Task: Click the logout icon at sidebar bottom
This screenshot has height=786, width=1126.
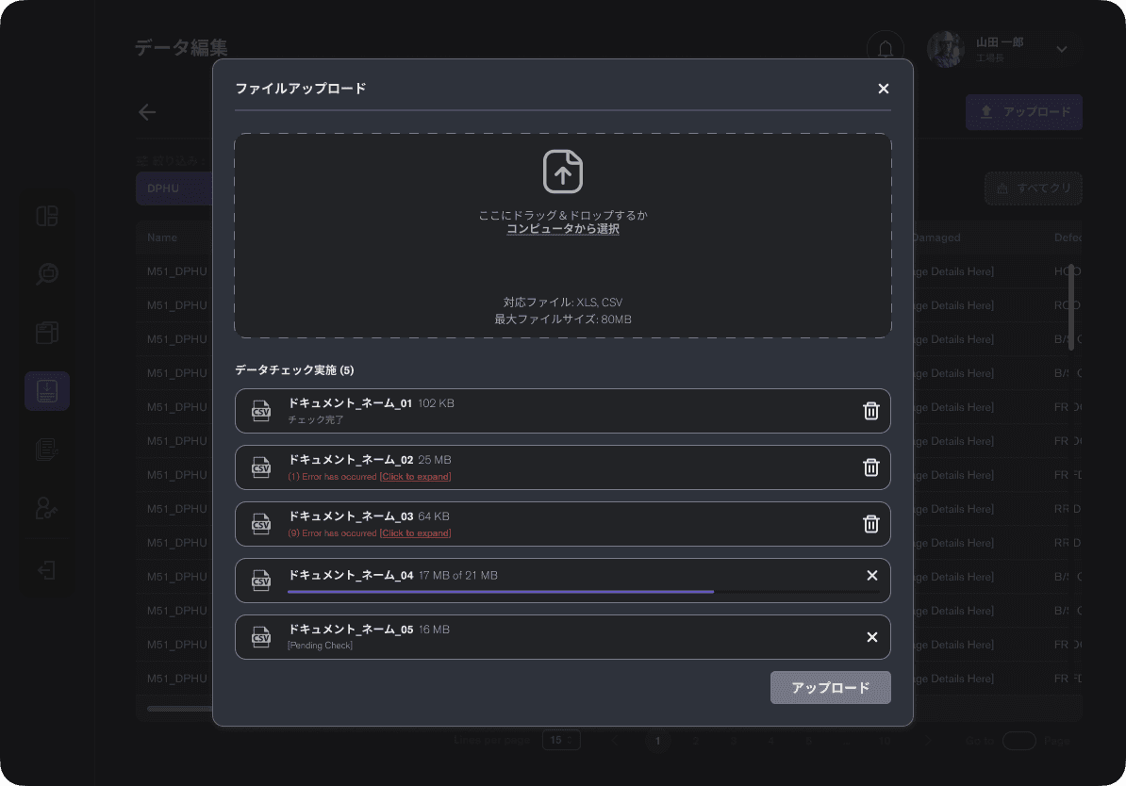Action: click(x=47, y=568)
